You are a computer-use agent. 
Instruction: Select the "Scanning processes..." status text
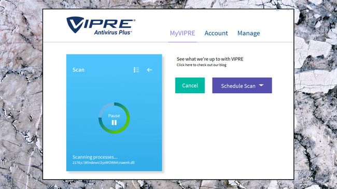pos(95,157)
